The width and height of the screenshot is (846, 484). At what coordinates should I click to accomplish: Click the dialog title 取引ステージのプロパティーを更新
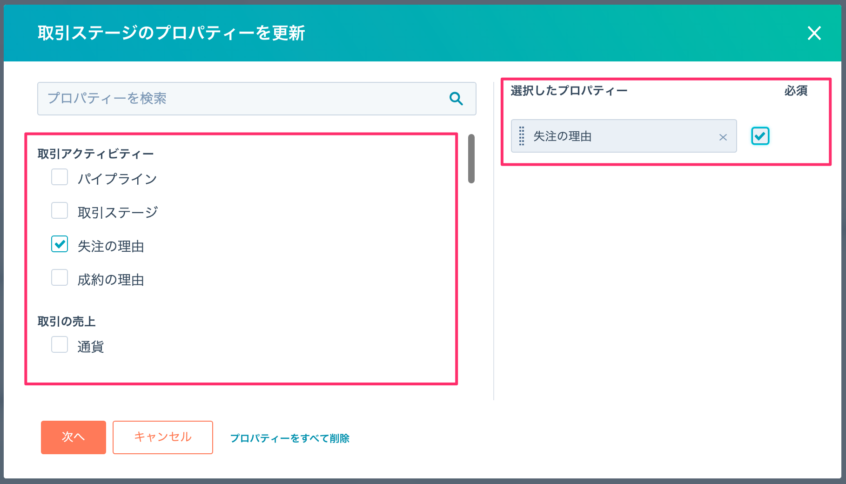(171, 33)
